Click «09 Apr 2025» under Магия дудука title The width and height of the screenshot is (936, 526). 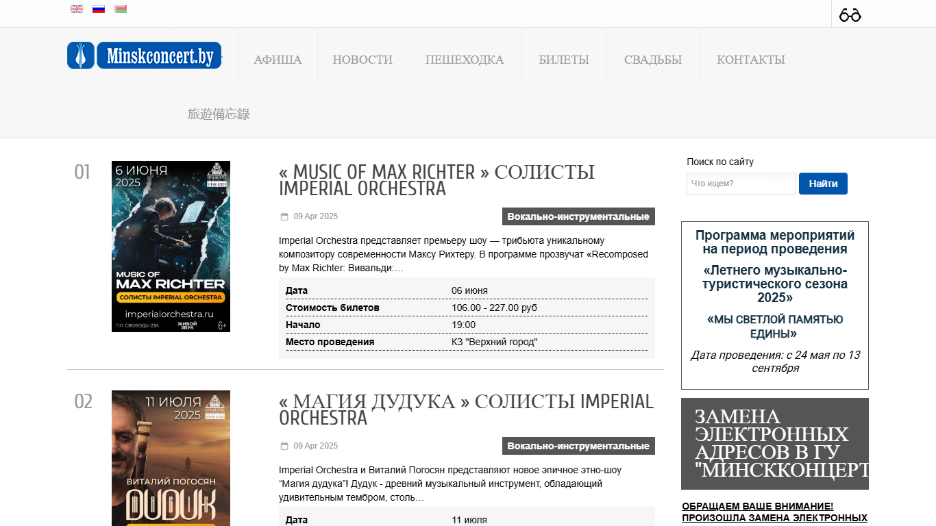click(316, 446)
